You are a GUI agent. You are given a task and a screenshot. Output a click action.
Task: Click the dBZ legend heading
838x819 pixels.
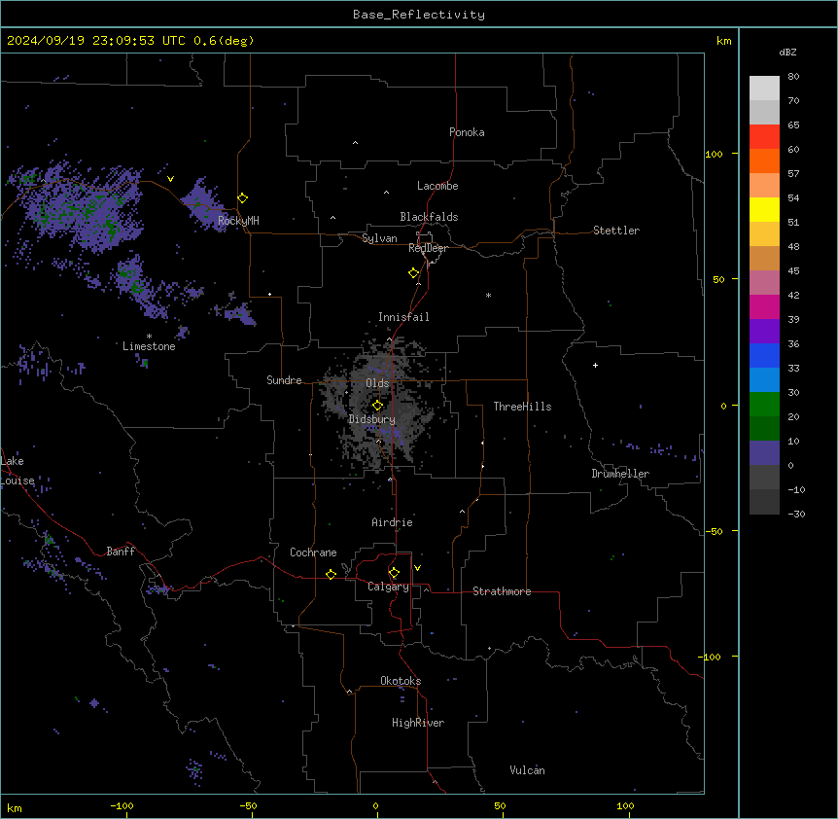(x=787, y=52)
